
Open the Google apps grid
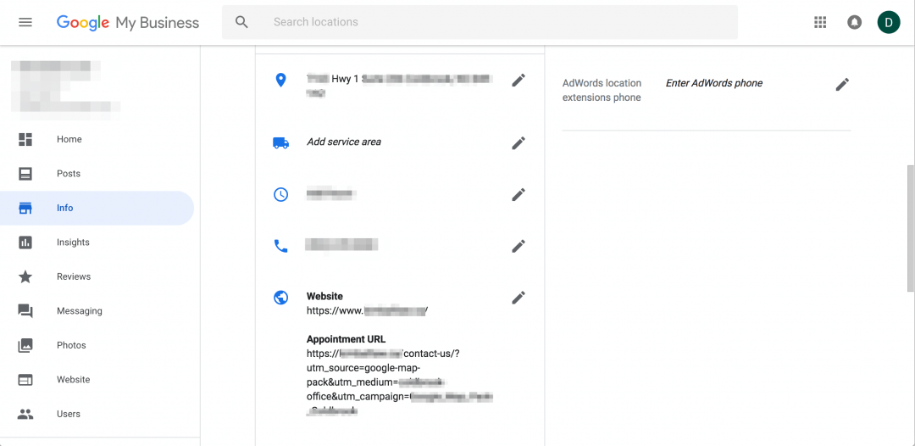tap(820, 22)
